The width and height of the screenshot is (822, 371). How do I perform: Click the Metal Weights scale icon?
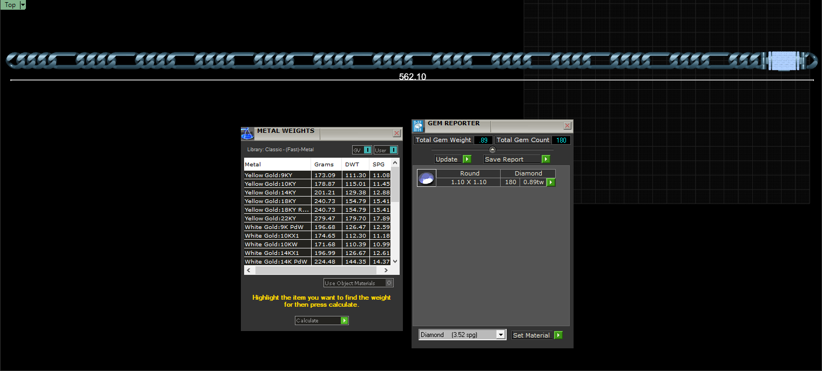click(x=247, y=133)
